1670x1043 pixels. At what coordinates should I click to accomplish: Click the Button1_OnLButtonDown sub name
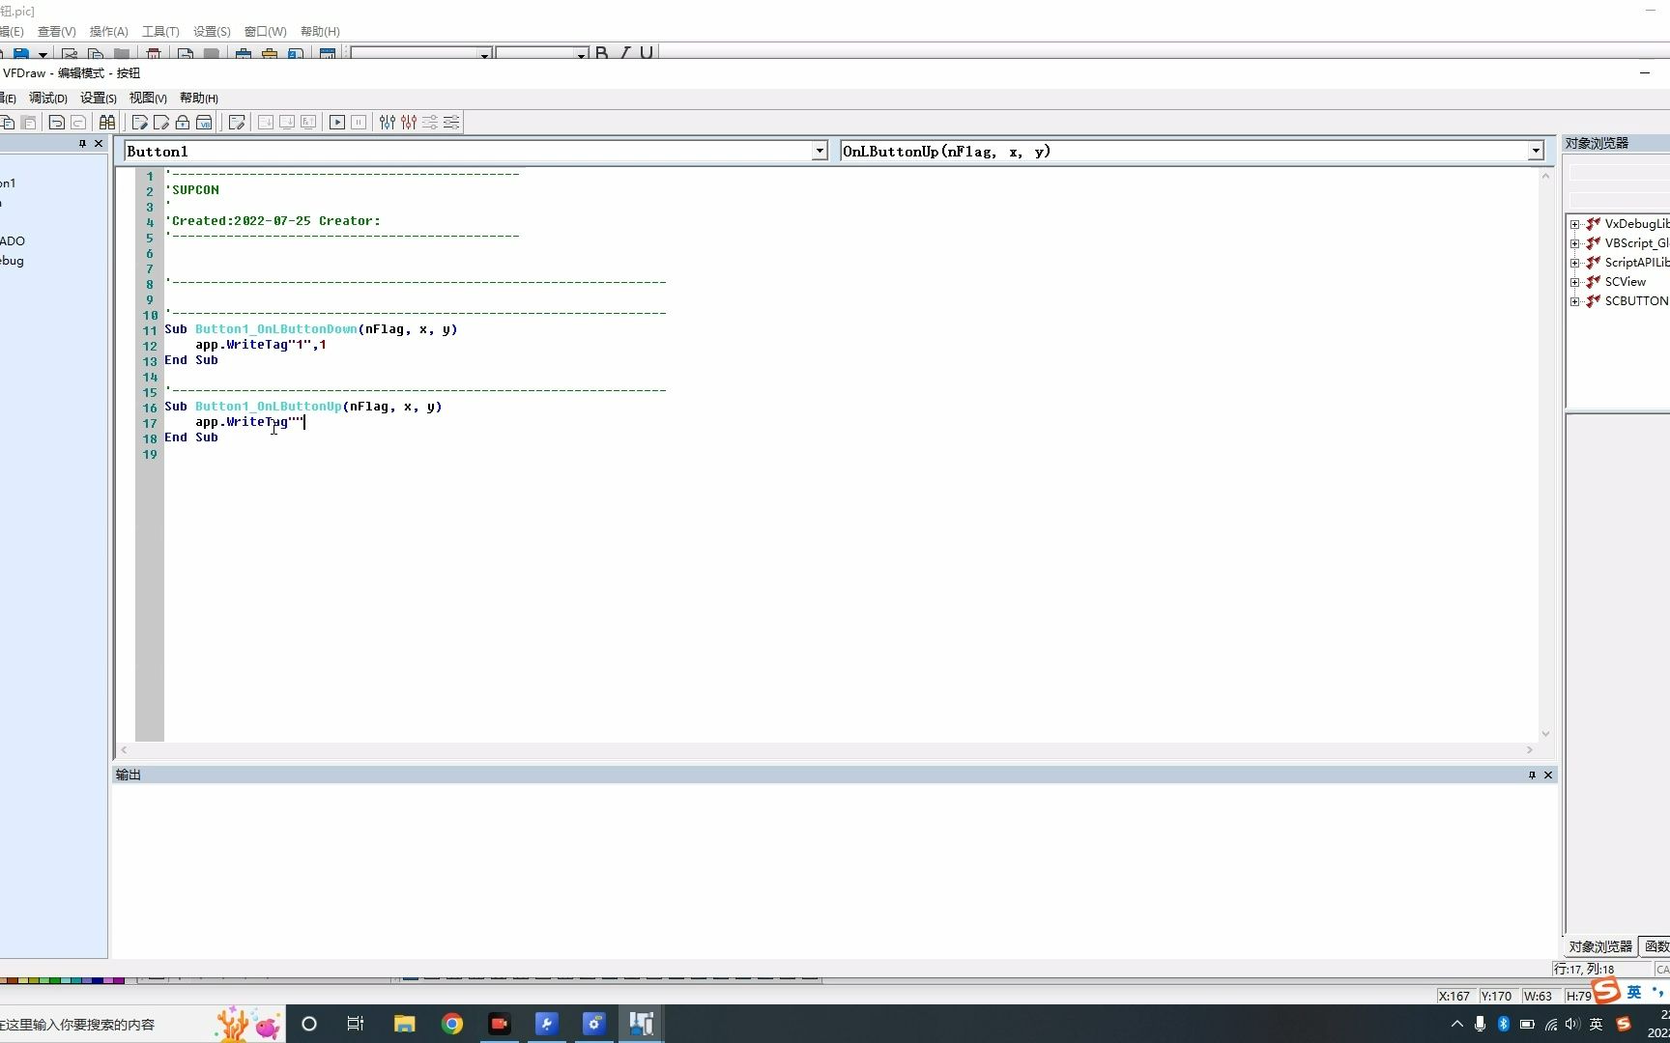click(276, 328)
